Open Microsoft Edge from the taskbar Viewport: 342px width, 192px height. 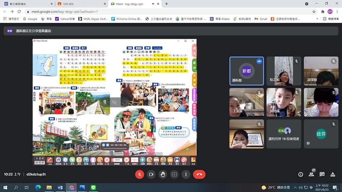38,187
